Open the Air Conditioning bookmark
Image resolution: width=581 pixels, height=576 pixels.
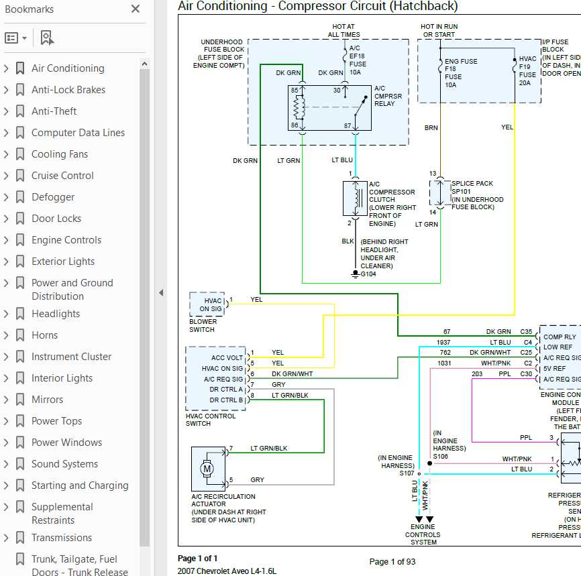click(68, 68)
